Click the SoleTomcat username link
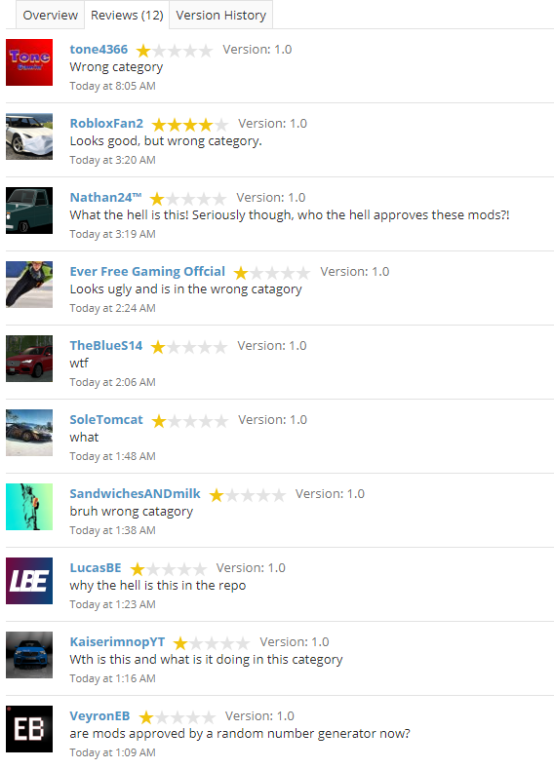554x769 pixels. 106,420
